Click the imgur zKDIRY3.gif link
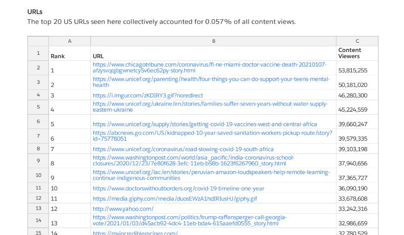Image resolution: width=404 pixels, height=235 pixels. pyautogui.click(x=148, y=96)
